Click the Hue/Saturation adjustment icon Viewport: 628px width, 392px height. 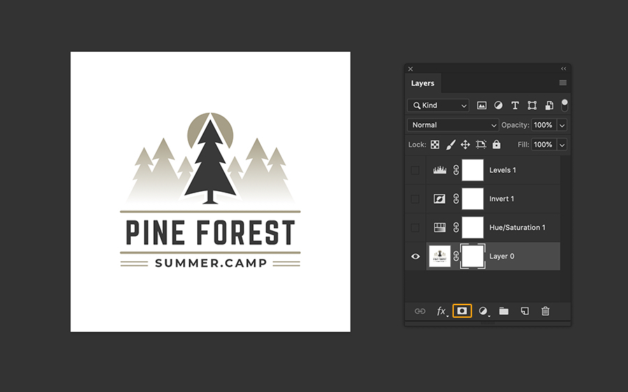[440, 227]
